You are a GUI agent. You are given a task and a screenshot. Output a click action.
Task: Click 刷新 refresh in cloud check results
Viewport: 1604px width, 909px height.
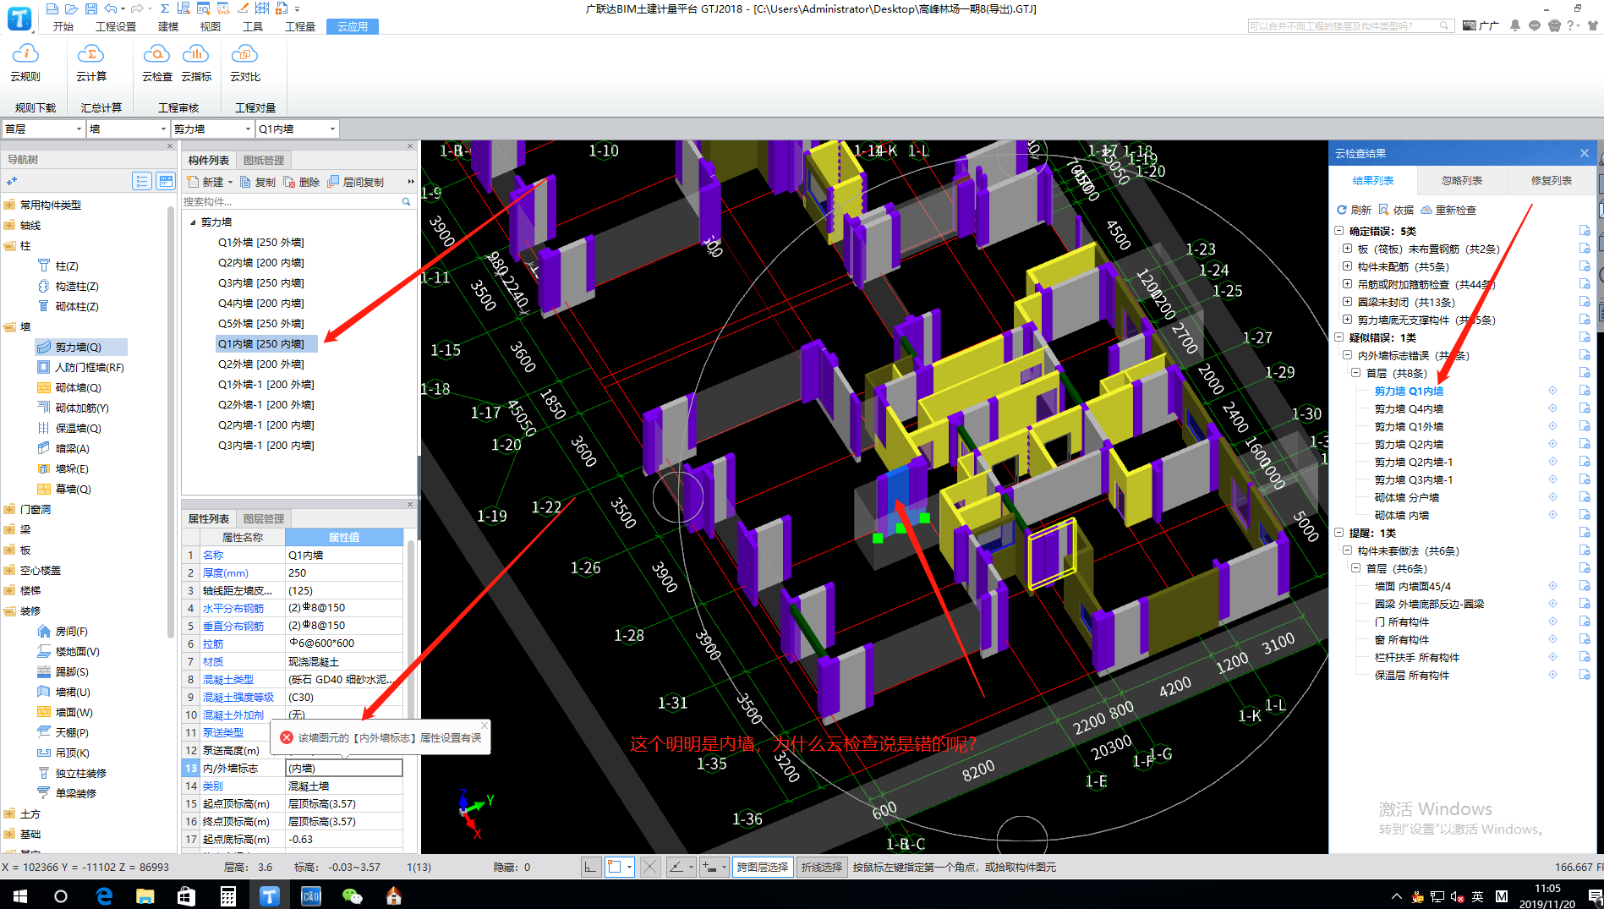pyautogui.click(x=1354, y=210)
